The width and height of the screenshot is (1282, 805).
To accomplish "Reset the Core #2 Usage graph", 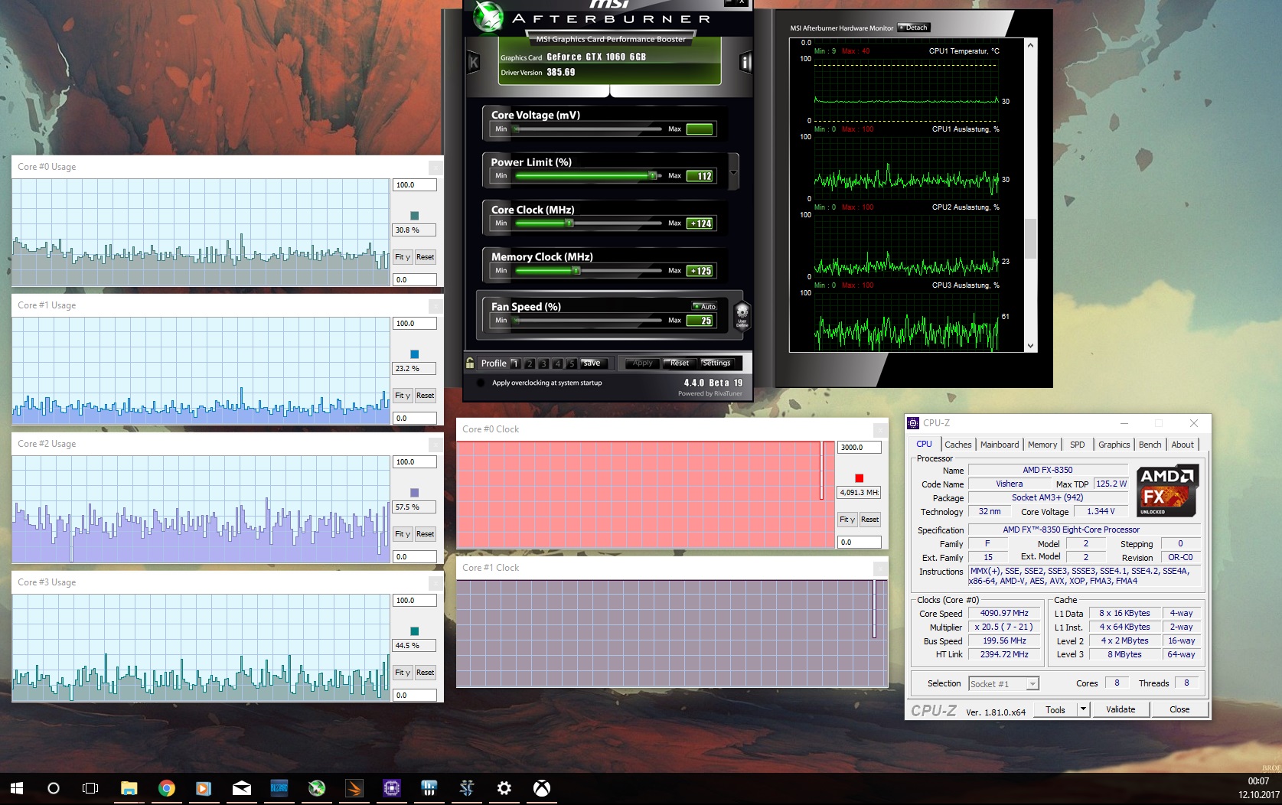I will [426, 534].
